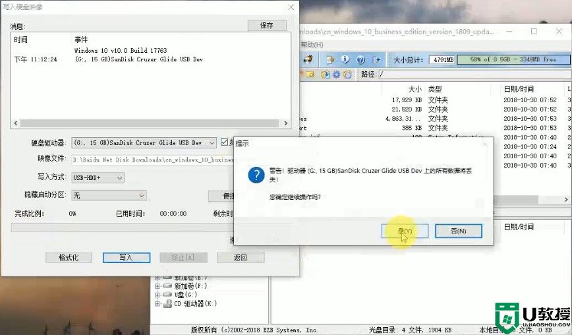Viewport: 572px width, 335px height.
Task: Click the 便捷 button beside hidden partition dropdown
Action: point(221,196)
